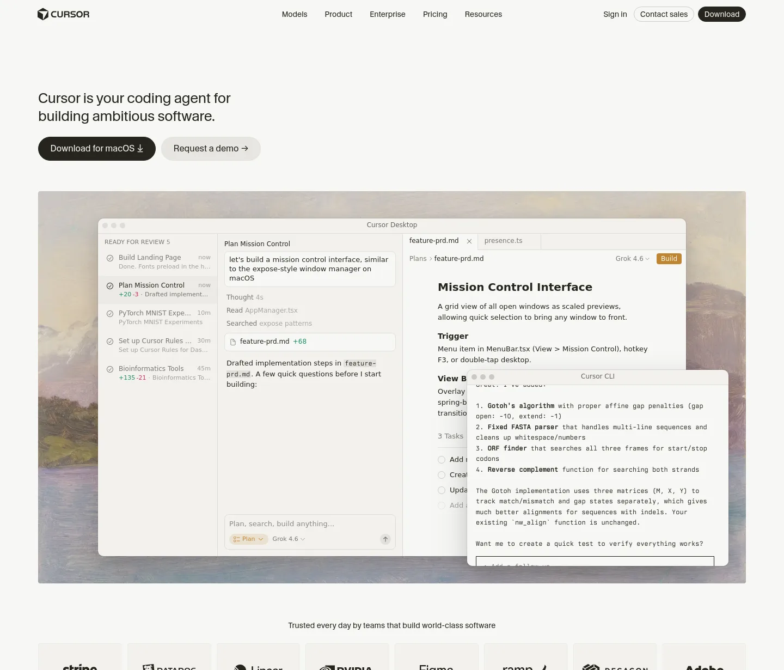Open the Models menu

click(295, 14)
